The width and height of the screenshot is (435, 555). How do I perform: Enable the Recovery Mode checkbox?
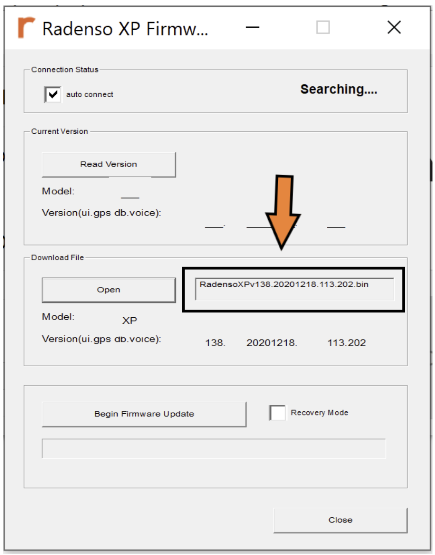(277, 413)
